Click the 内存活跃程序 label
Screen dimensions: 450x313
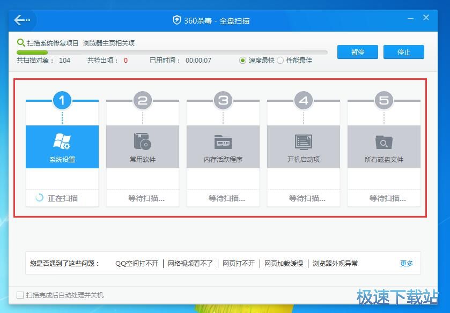tap(223, 160)
